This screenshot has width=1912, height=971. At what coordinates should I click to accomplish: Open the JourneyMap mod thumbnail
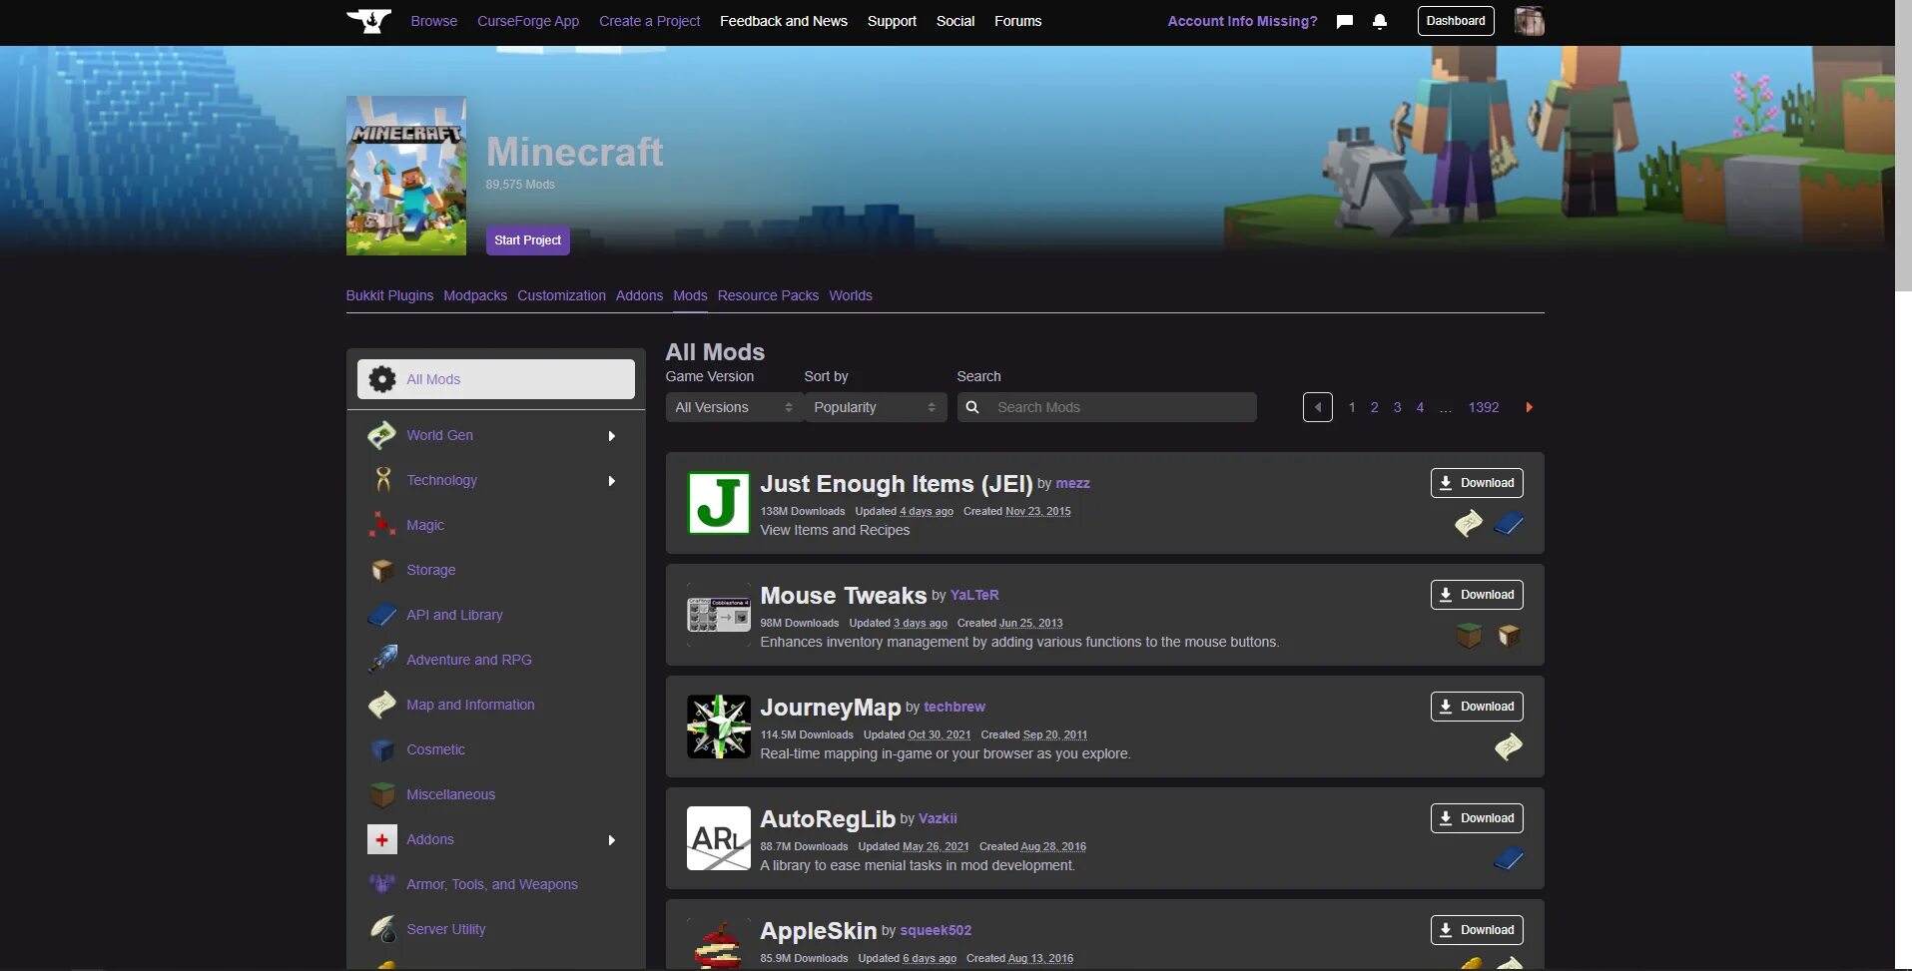click(719, 727)
